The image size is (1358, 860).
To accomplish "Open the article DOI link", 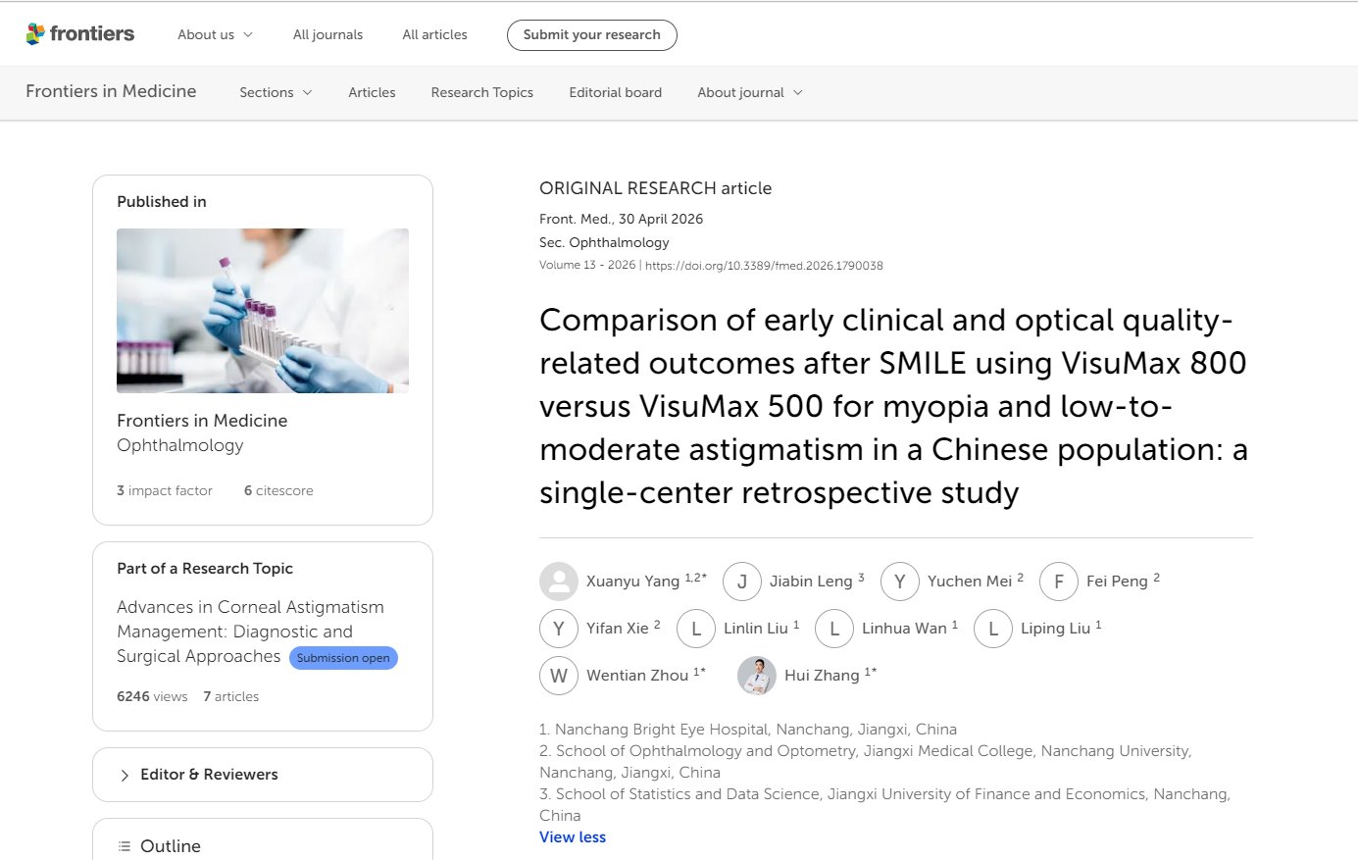I will click(x=765, y=266).
